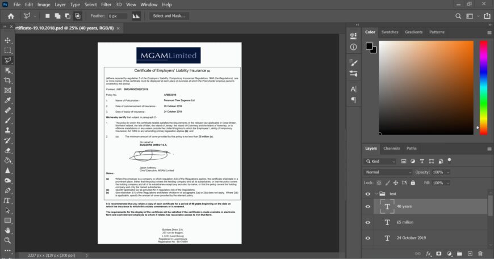The image size is (494, 259).
Task: Select the Eyedropper tool
Action: click(7, 100)
